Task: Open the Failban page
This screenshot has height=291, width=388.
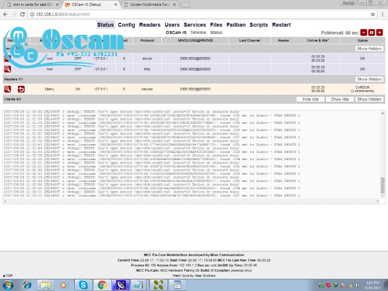Action: 236,25
